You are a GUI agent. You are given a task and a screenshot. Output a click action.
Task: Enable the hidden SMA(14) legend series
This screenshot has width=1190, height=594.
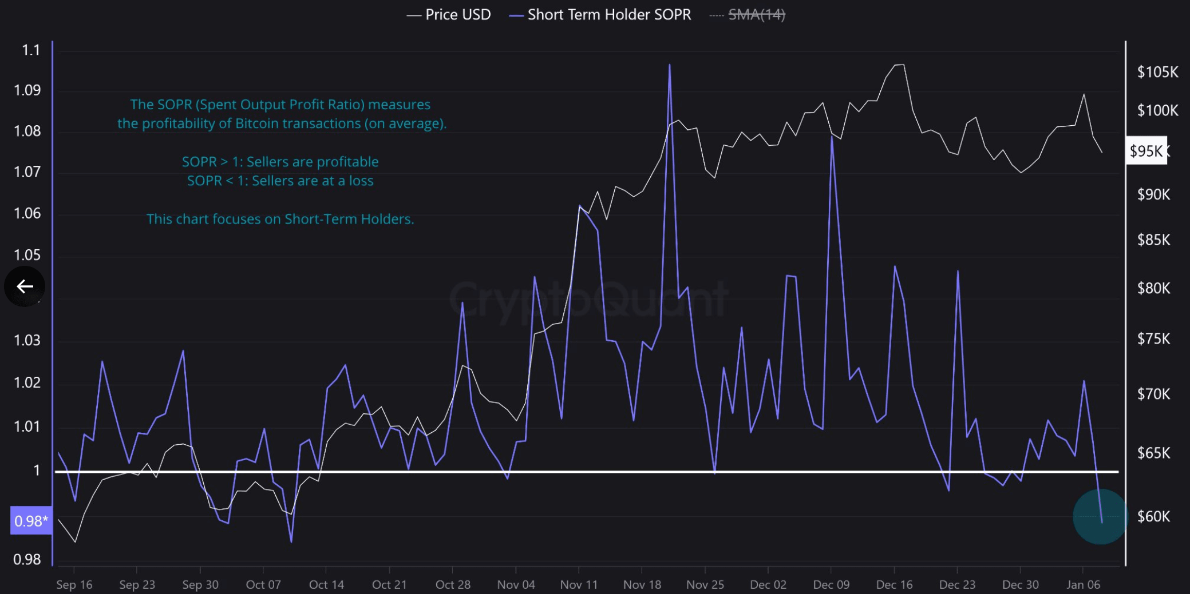point(748,14)
